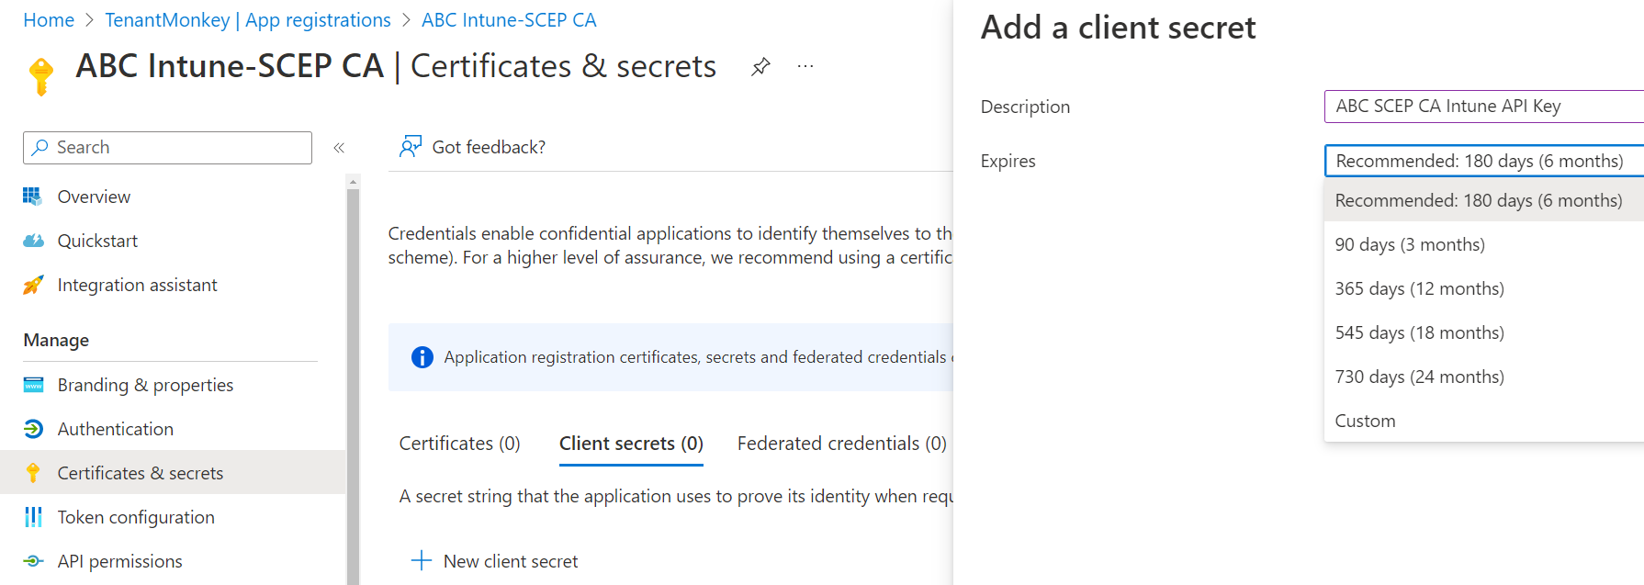Click the blue information icon in banner
The height and width of the screenshot is (585, 1644).
tap(422, 357)
